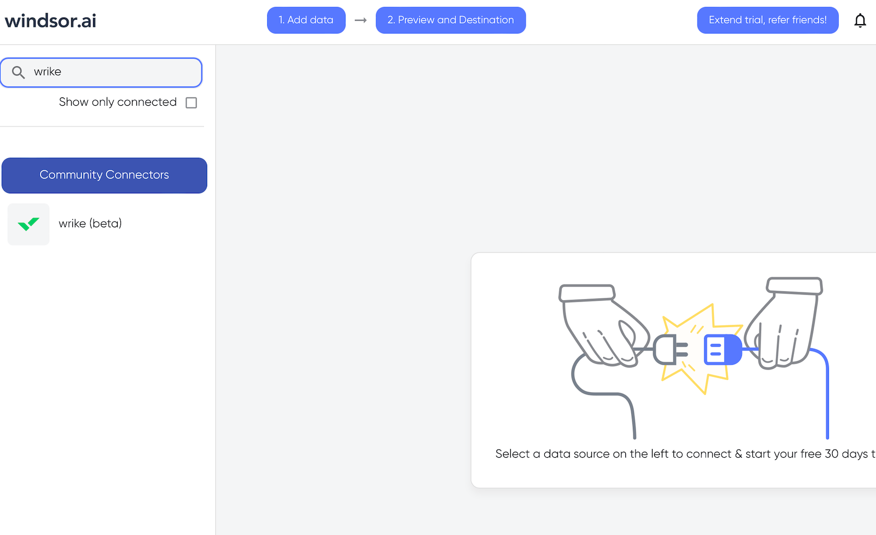Open the notifications bell

point(860,20)
